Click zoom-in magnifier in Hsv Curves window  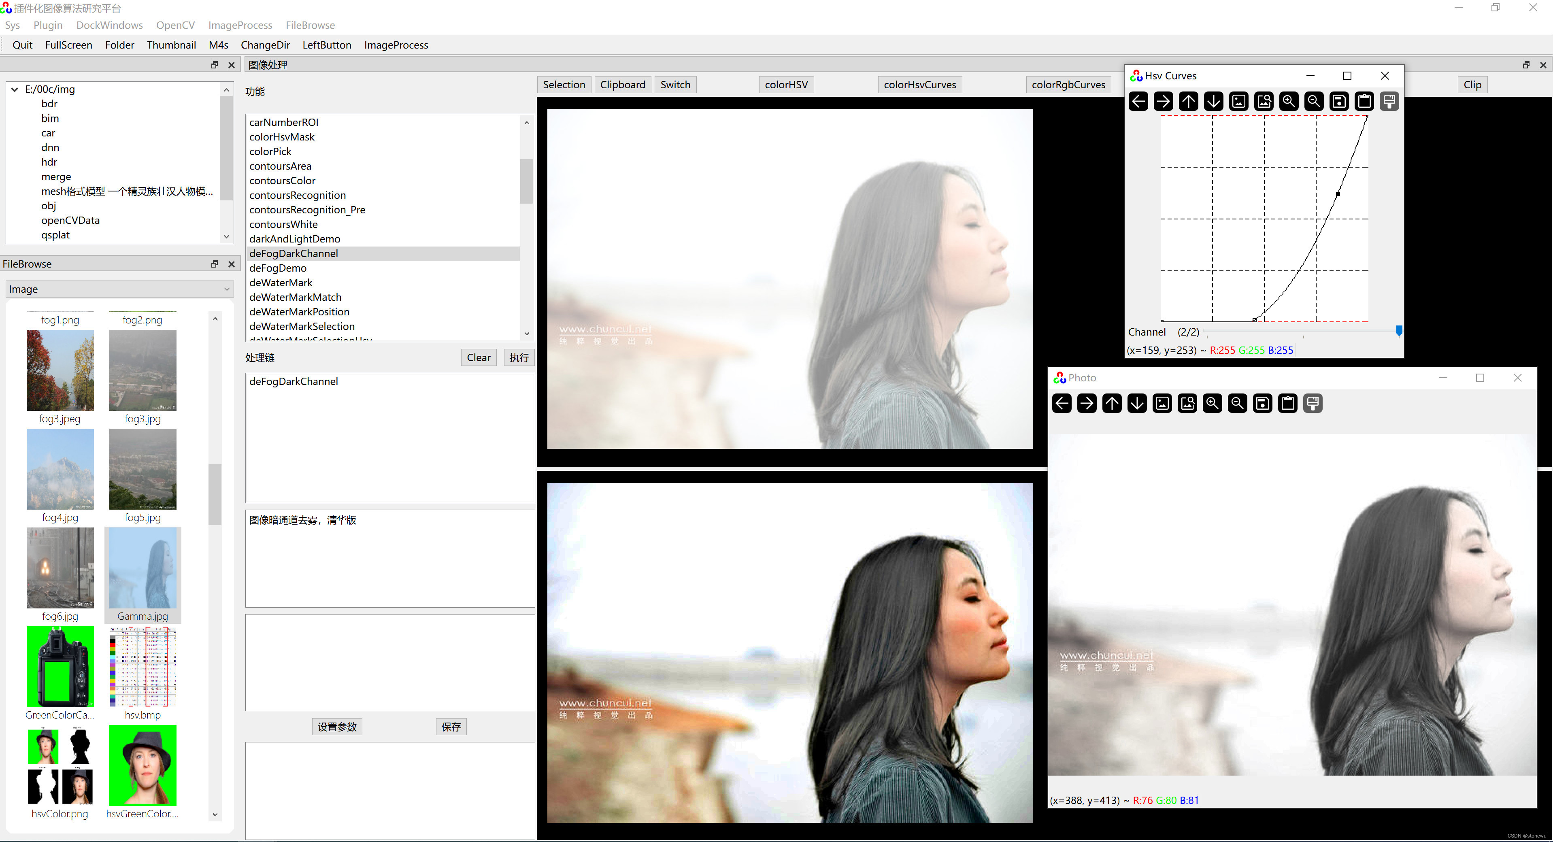(x=1289, y=101)
